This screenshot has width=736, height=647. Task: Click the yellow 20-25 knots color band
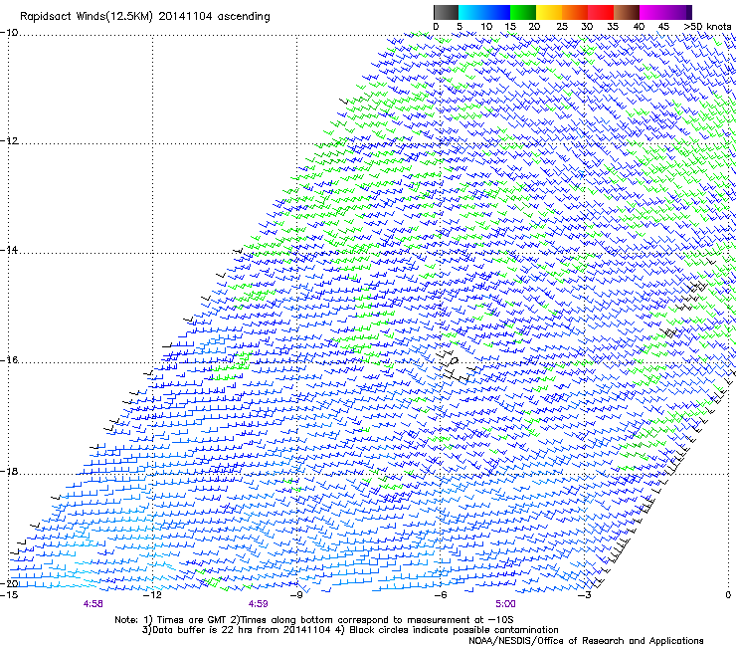click(x=549, y=12)
